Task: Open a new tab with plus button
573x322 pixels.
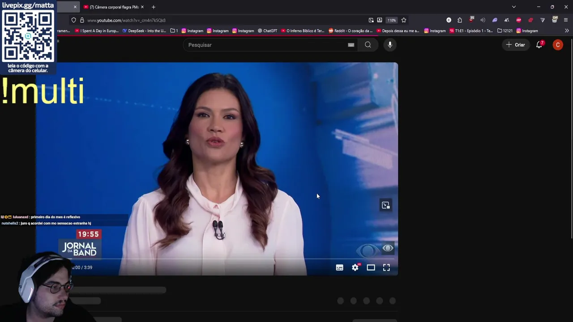Action: coord(153,7)
